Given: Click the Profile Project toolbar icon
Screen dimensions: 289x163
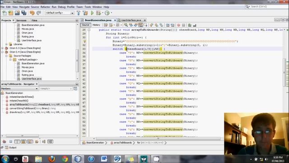Looking at the screenshot, I should [x=107, y=13].
